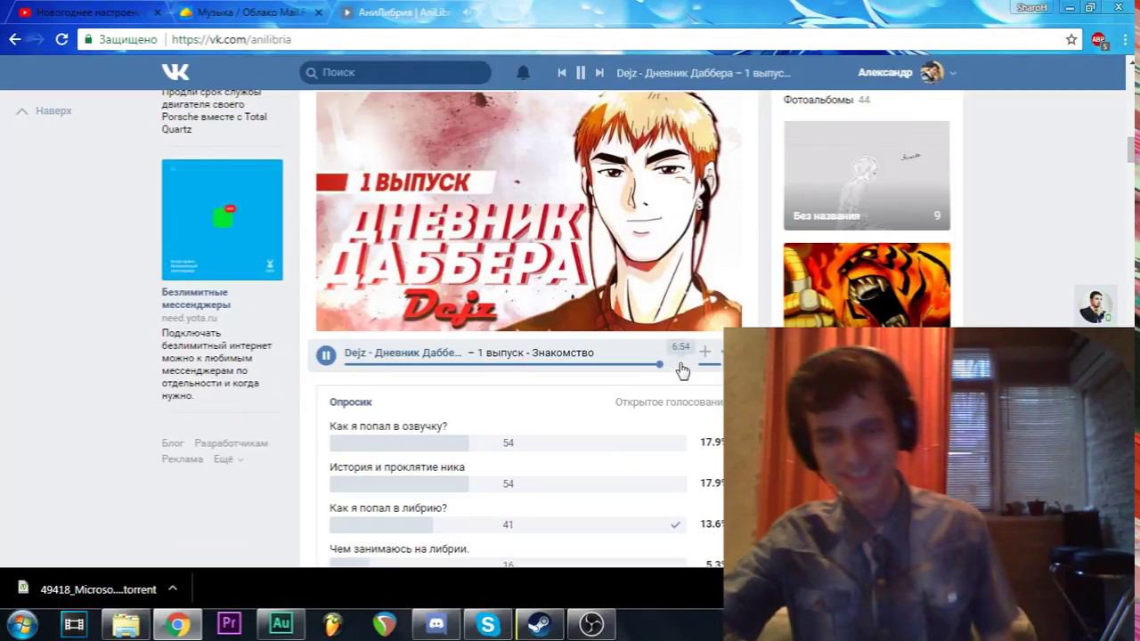Open the tiger artwork photo album

(x=867, y=285)
